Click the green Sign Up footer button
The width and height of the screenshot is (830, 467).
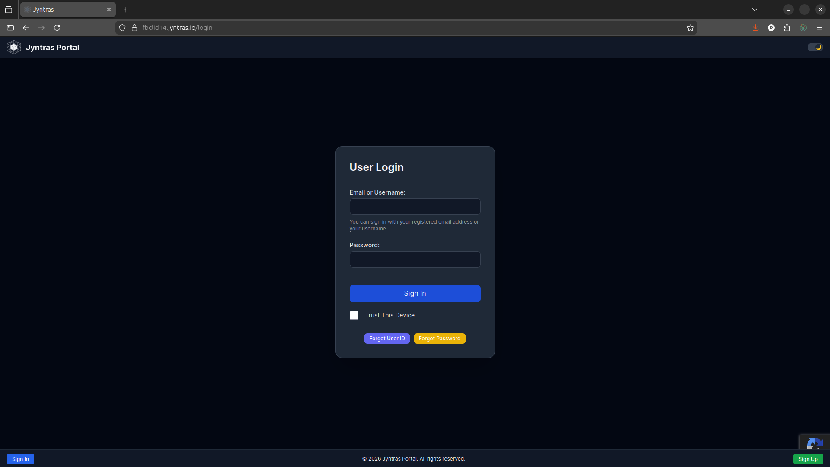[808, 459]
